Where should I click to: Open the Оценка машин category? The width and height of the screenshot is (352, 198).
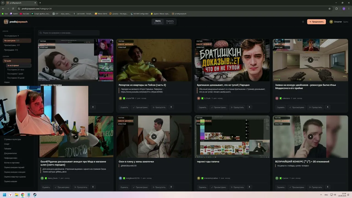10,181
